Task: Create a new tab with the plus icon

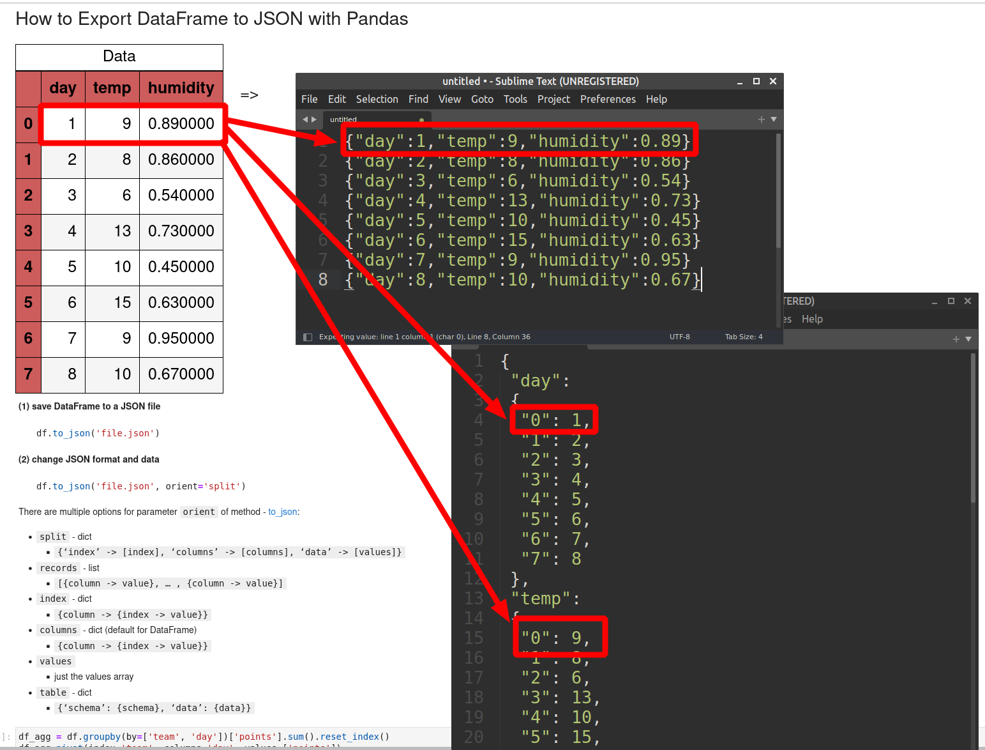Action: [x=760, y=119]
